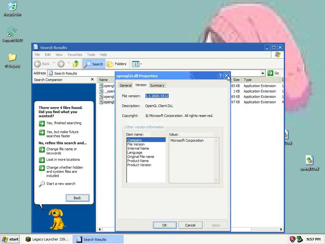Click the Microsoft Corporation value box

point(194,160)
